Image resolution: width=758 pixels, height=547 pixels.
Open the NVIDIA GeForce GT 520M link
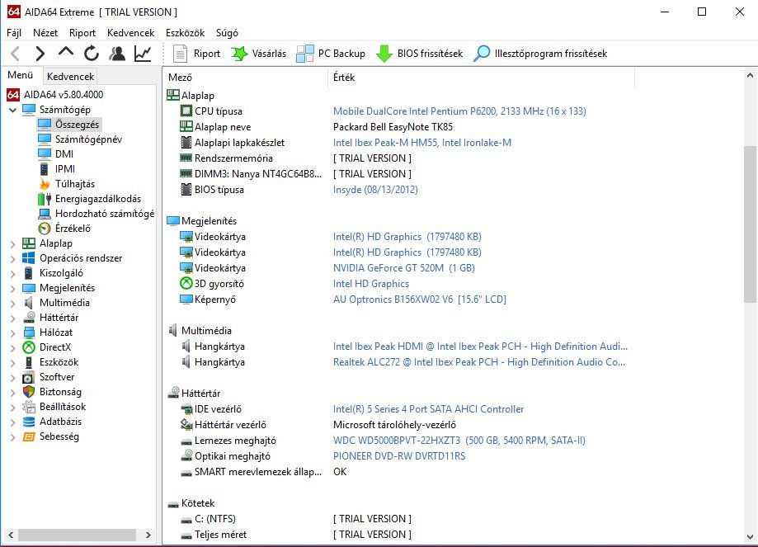click(403, 268)
